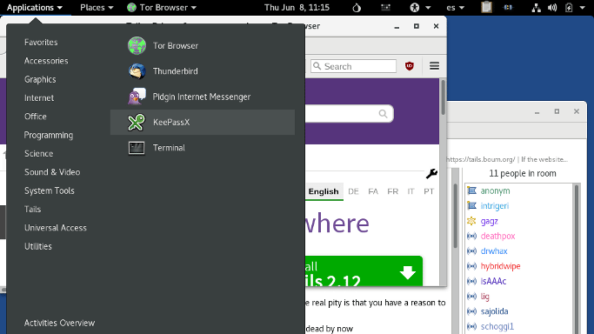This screenshot has height=334, width=594.
Task: Select user gagz in chat room
Action: tap(489, 221)
